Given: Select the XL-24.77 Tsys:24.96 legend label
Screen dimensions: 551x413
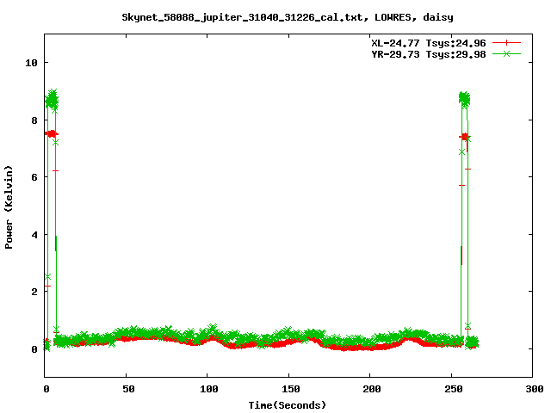Looking at the screenshot, I should [x=429, y=43].
